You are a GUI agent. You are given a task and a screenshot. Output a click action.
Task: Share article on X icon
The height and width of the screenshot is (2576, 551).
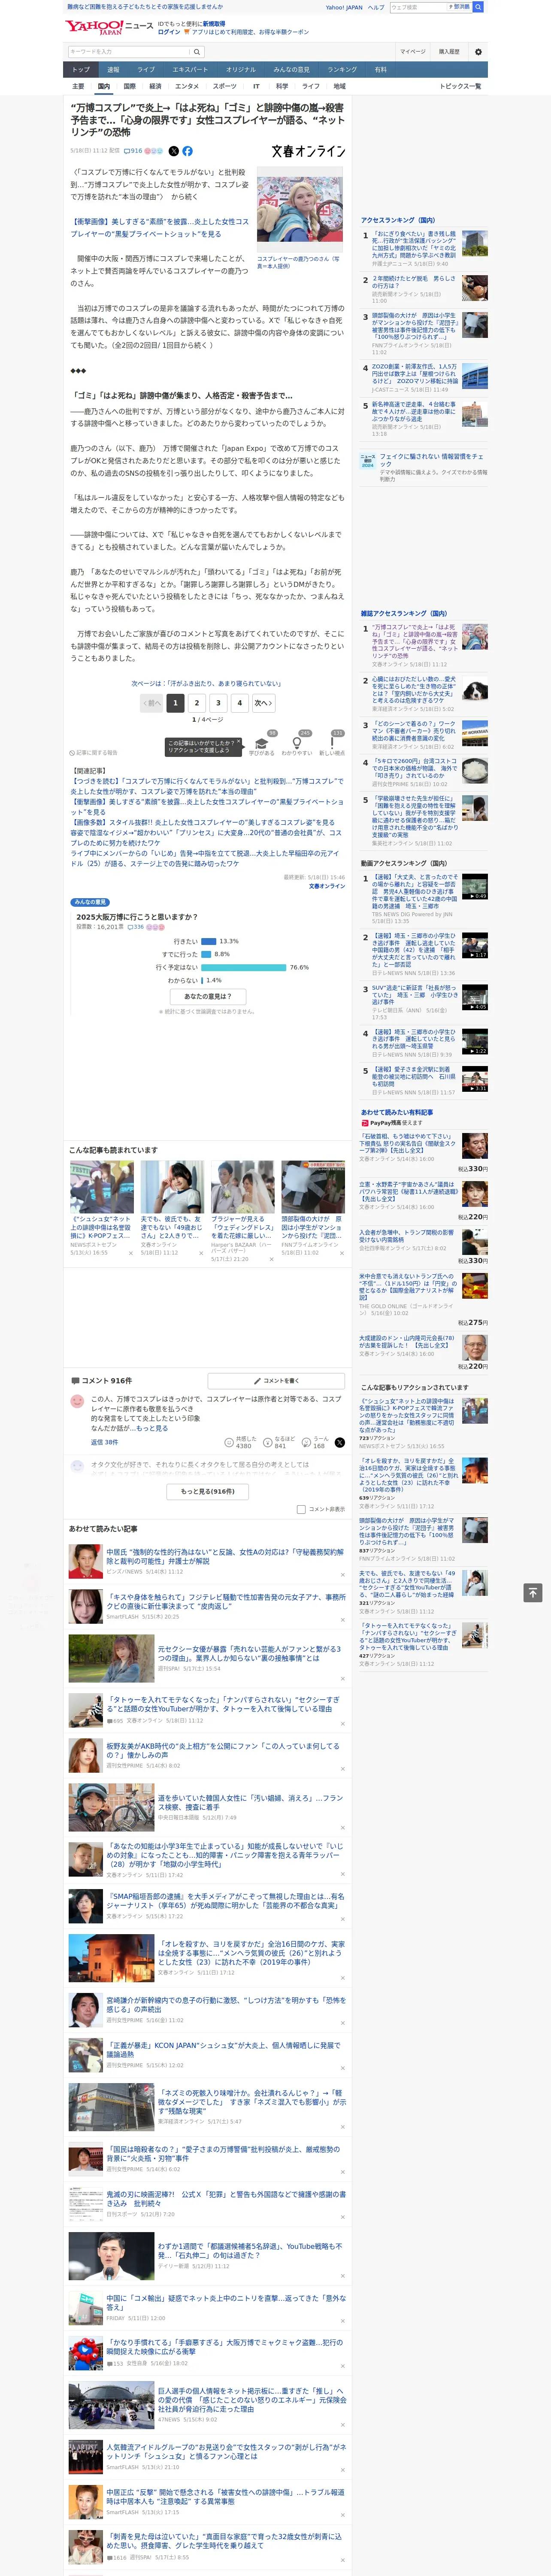click(x=173, y=151)
